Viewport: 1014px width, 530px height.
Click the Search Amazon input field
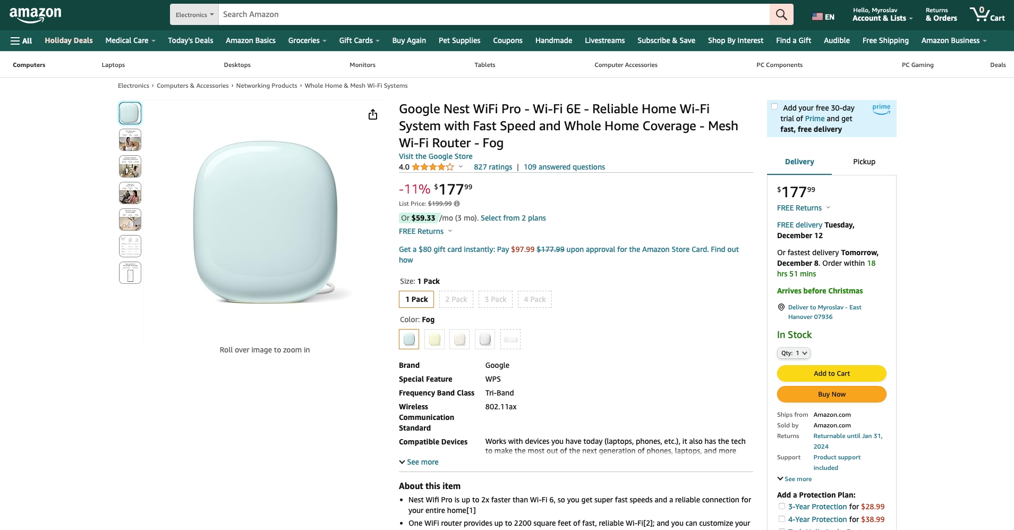(494, 14)
